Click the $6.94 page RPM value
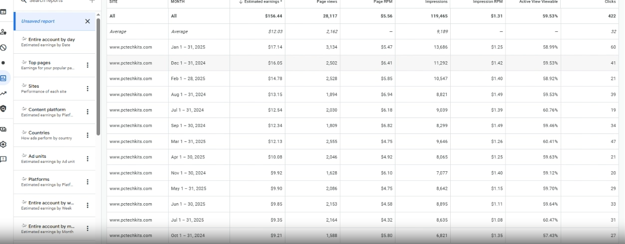 386,95
